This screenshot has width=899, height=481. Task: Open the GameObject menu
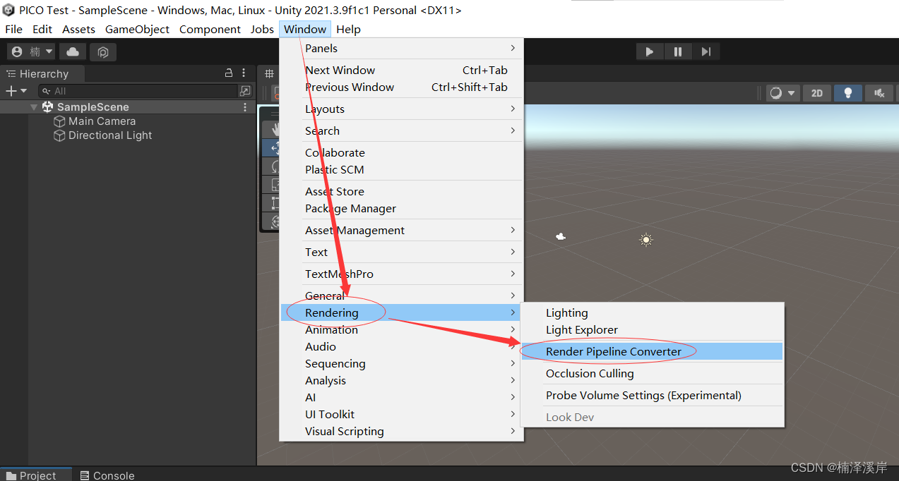137,29
